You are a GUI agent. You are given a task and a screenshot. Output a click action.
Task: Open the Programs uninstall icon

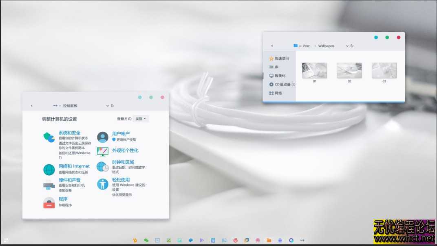pyautogui.click(x=49, y=202)
